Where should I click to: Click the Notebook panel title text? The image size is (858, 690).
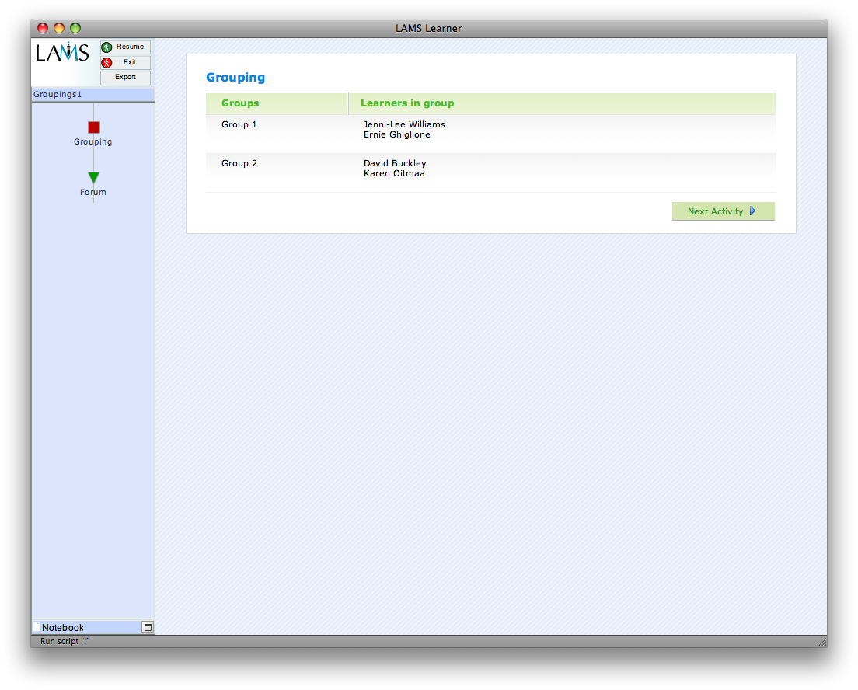pyautogui.click(x=63, y=628)
